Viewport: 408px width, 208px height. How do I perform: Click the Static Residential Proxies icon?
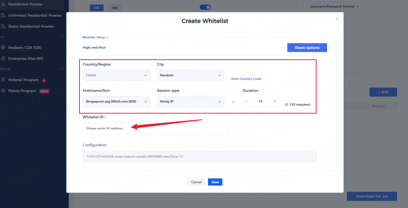[3, 26]
